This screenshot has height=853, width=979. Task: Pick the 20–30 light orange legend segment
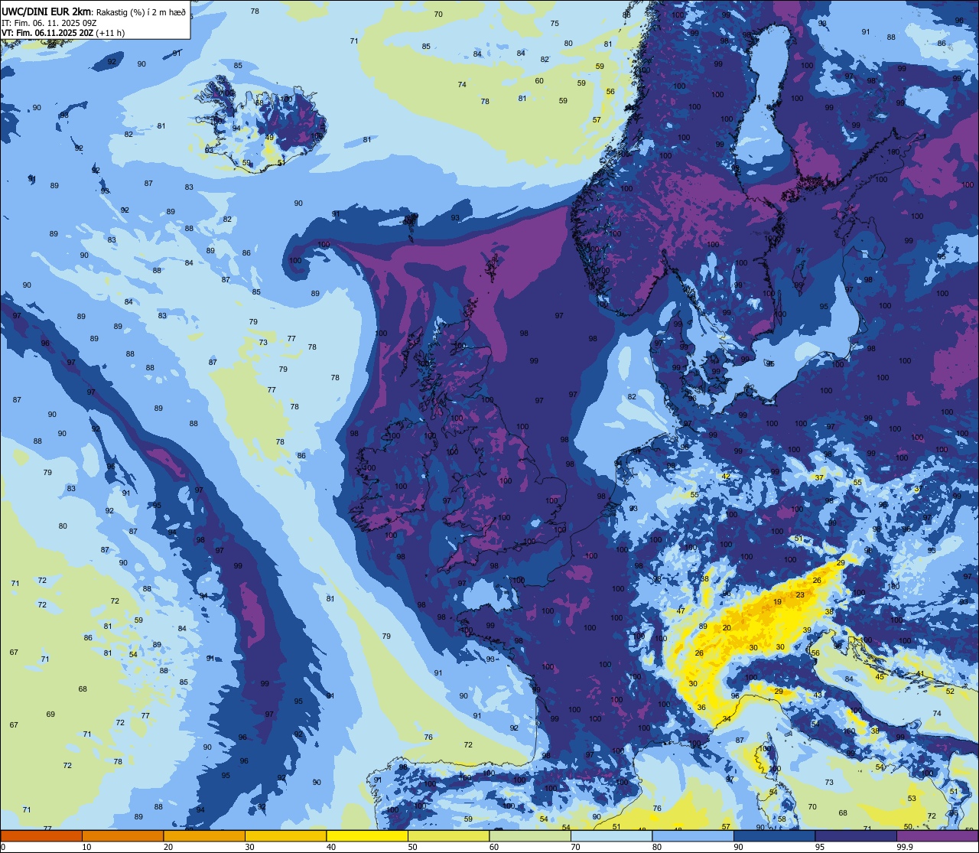tap(204, 835)
